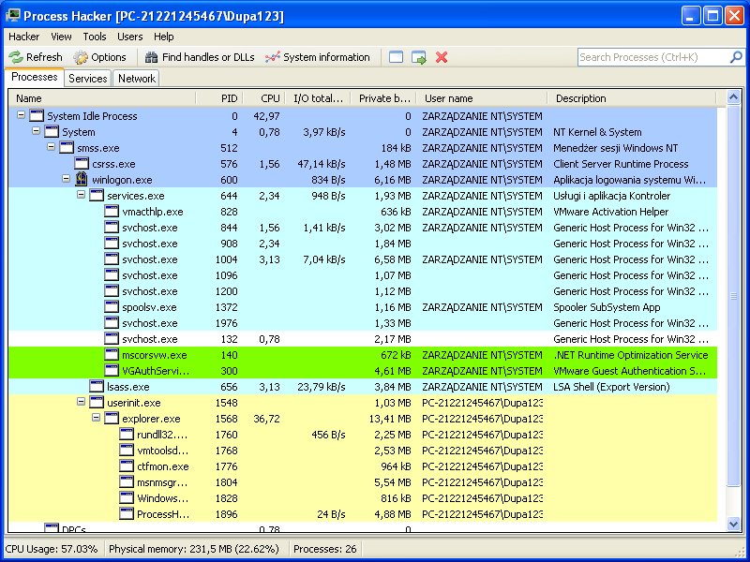Click the red X terminate icon
Screen dimensions: 750x562
442,57
